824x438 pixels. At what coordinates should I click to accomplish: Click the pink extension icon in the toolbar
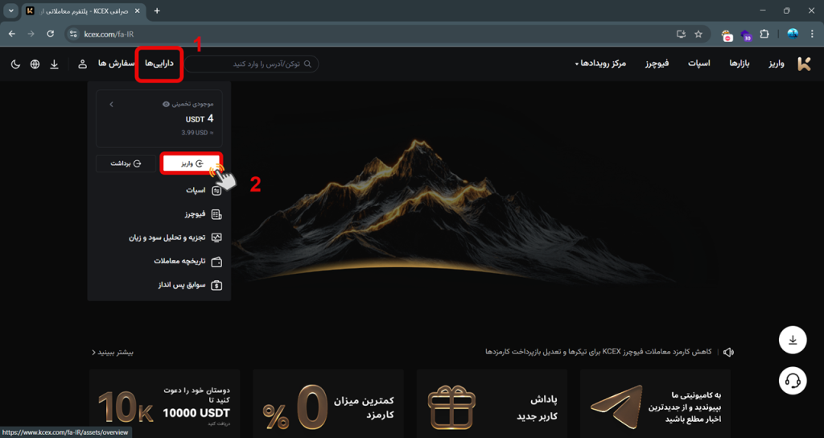727,35
